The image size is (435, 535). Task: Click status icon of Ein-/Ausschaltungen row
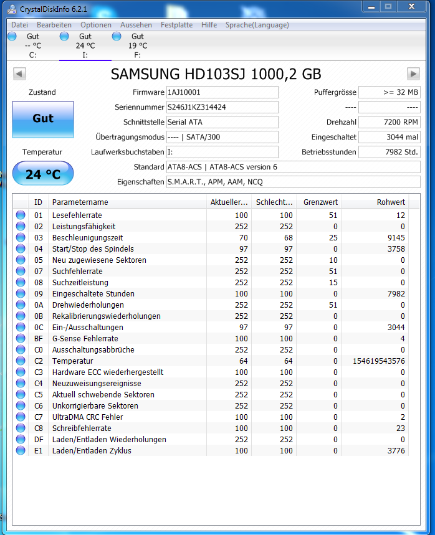pos(21,327)
